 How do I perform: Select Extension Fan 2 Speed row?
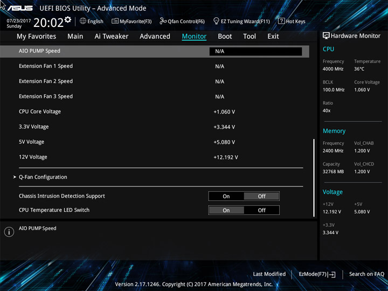(x=46, y=81)
